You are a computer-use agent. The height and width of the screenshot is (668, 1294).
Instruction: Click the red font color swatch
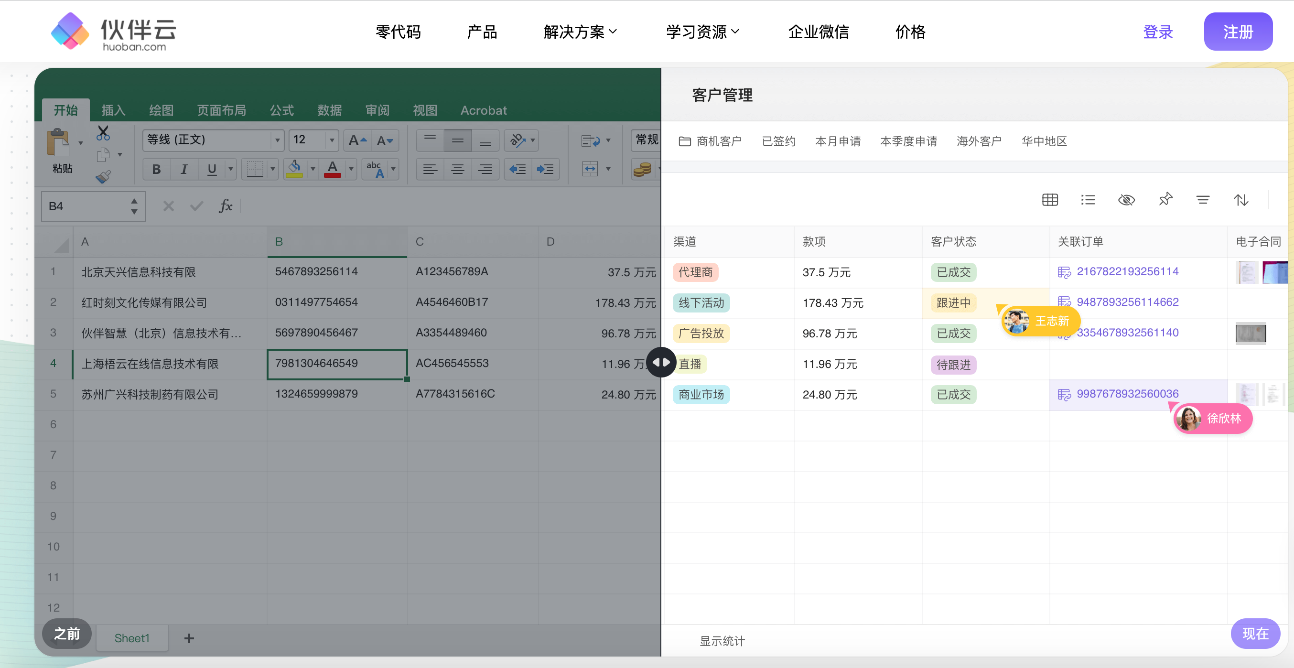tap(332, 169)
